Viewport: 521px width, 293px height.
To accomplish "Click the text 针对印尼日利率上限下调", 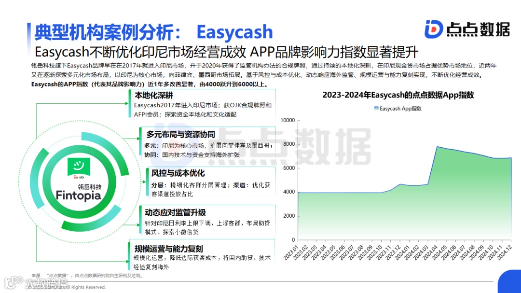I will (207, 227).
